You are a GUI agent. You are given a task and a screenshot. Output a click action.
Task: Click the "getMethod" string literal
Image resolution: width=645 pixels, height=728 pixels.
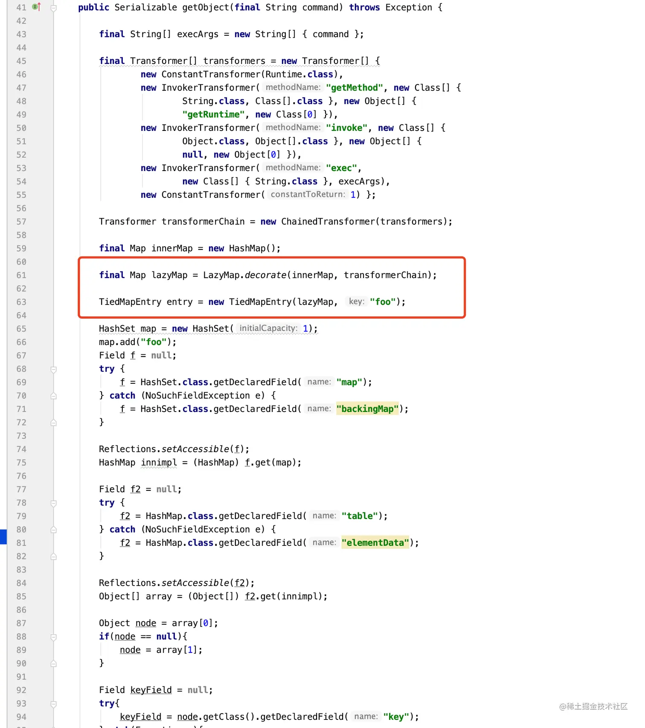tap(354, 88)
